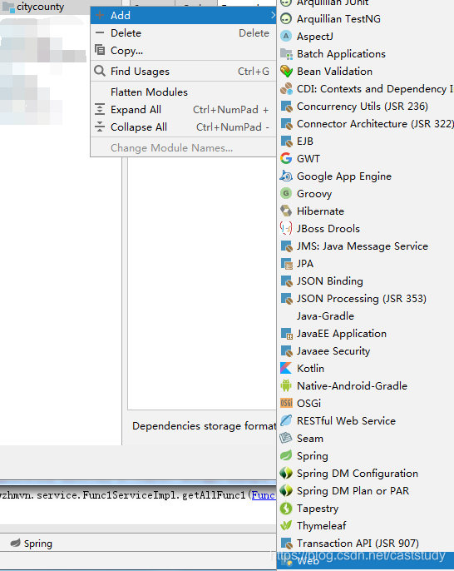This screenshot has height=571, width=454.
Task: Click the GWT Google icon
Action: point(286,158)
